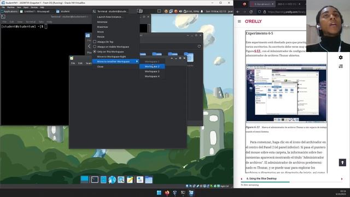This screenshot has height=197, width=350.
Task: Click the volume speaker icon in Xfce panel
Action: point(180,11)
